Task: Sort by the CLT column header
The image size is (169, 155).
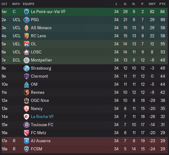Action: tap(4, 4)
